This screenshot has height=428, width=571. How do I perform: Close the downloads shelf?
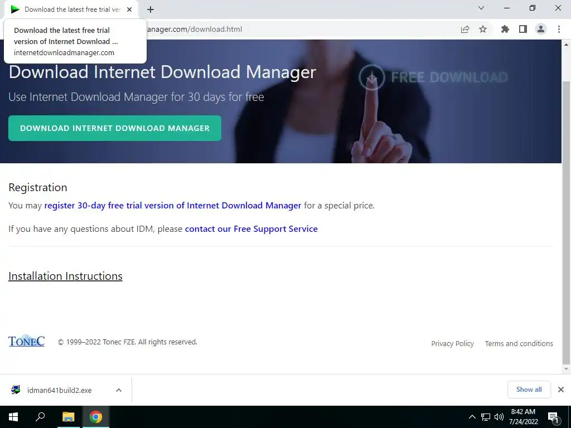pos(561,390)
